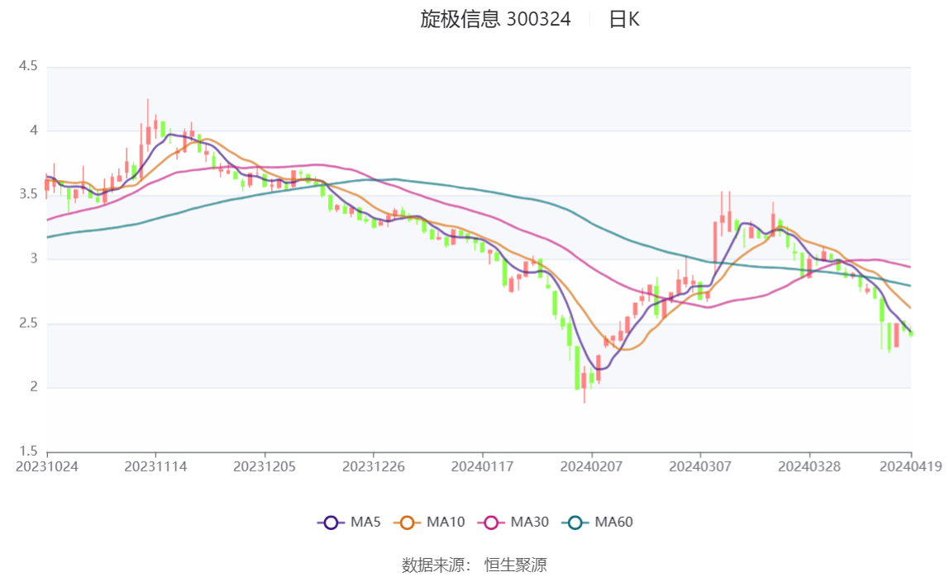Select the chart title 旋极信息 300324

click(494, 20)
